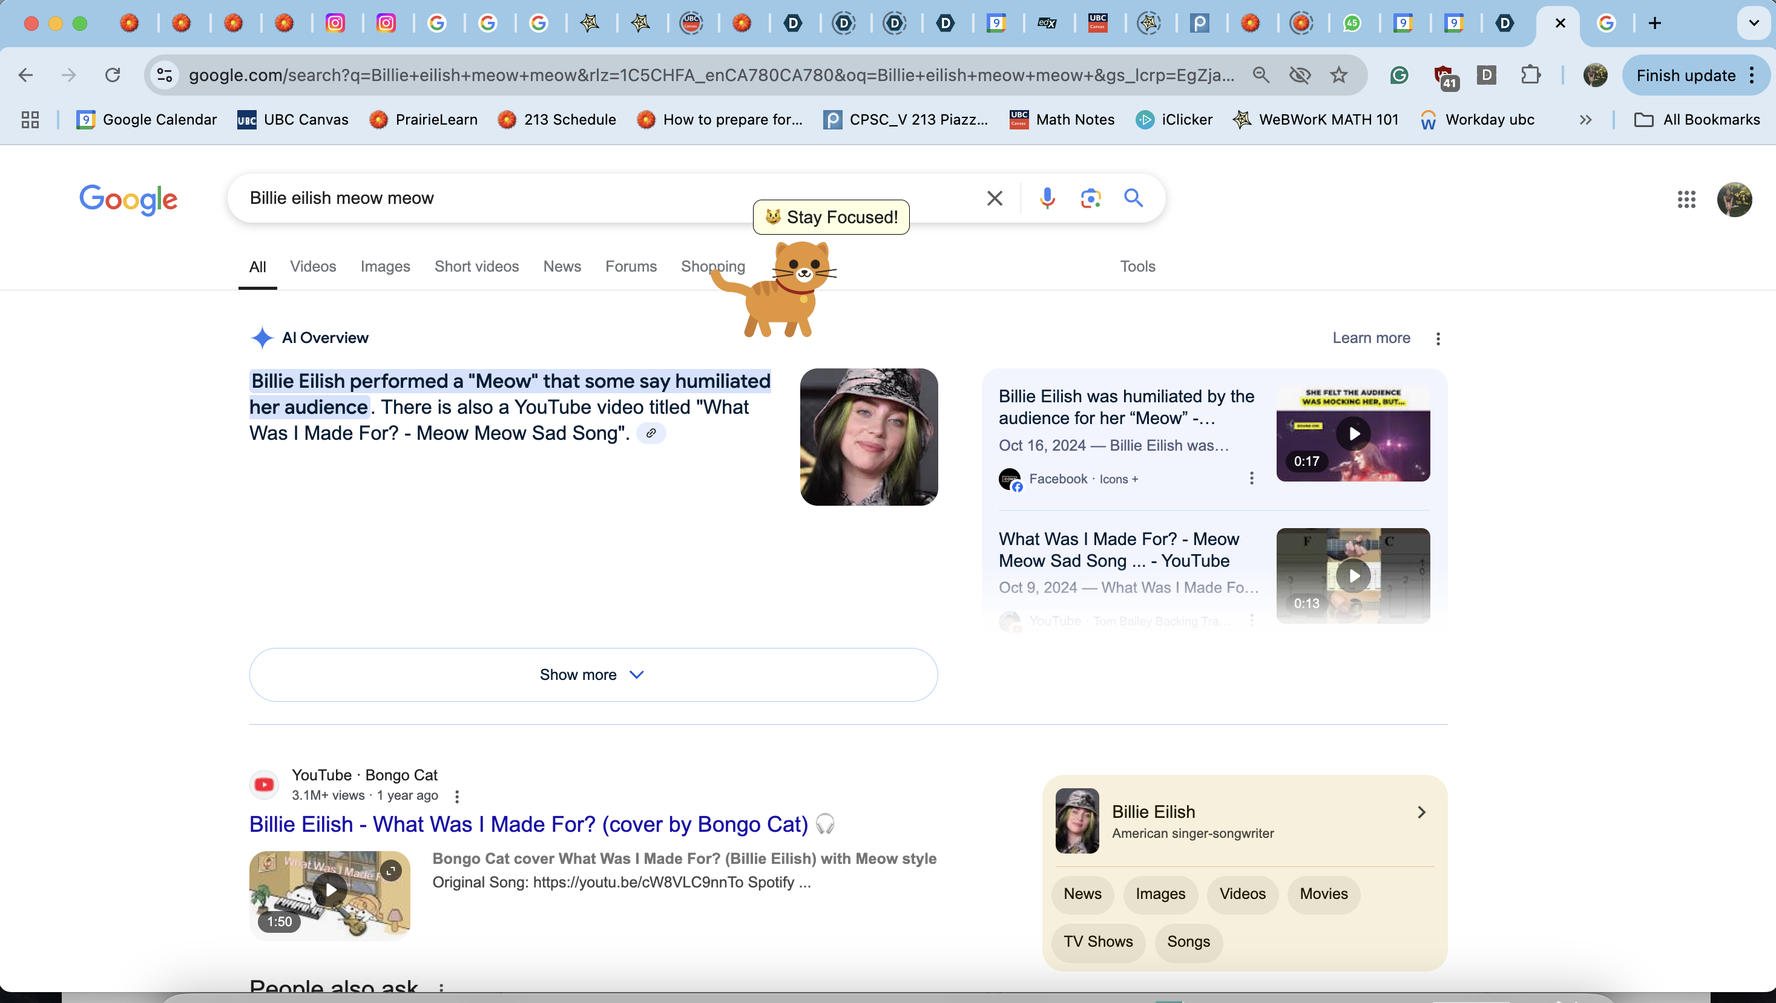Open the Extensions puzzle piece icon
1776x1003 pixels.
coord(1530,75)
